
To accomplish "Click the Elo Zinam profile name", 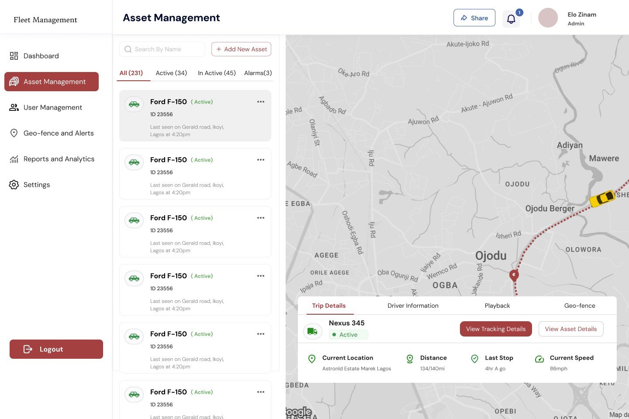I will click(582, 14).
